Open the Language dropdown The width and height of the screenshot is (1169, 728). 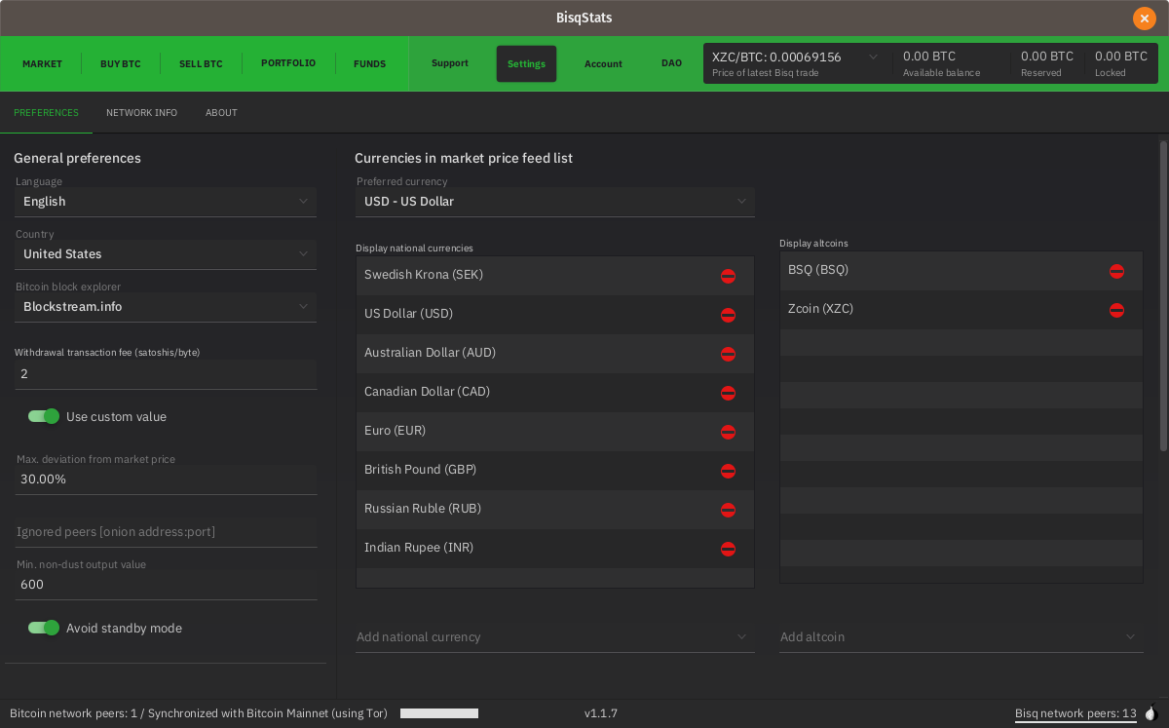coord(166,202)
